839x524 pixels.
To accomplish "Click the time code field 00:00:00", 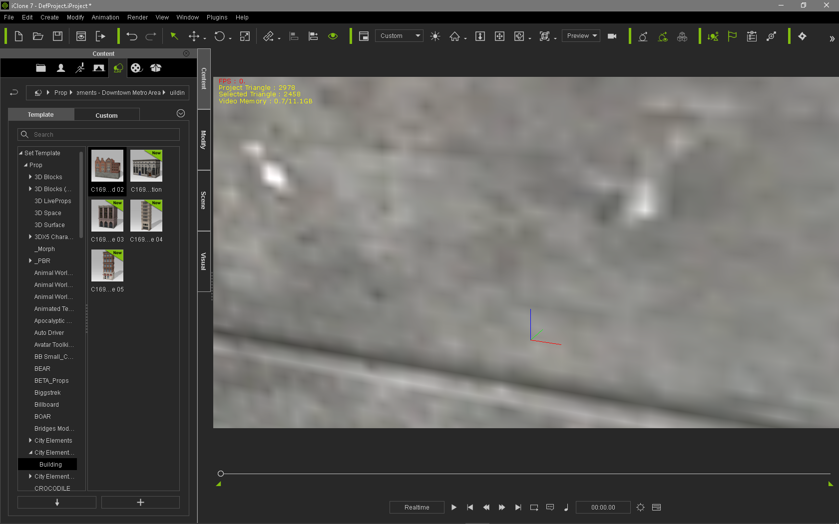I will coord(603,508).
